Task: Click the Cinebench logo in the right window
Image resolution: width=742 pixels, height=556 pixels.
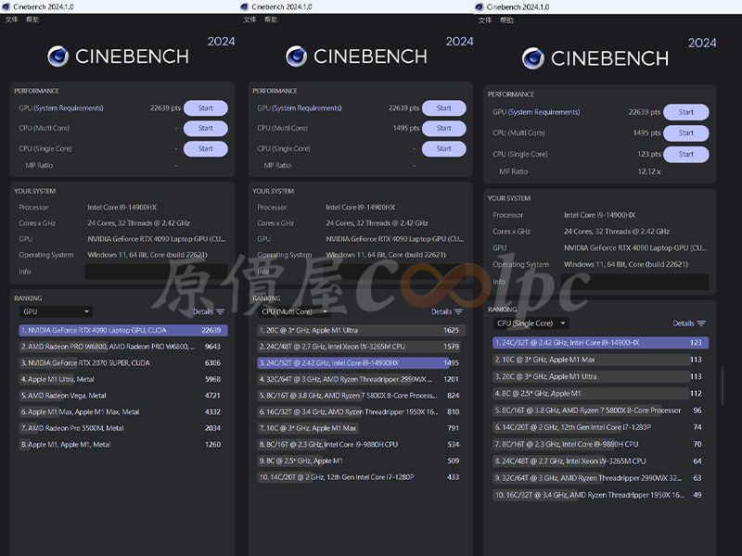Action: (x=595, y=58)
